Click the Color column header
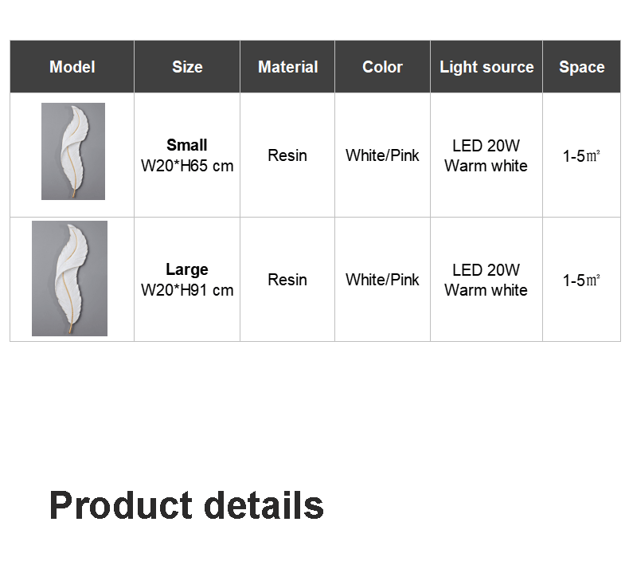The width and height of the screenshot is (629, 569). pos(382,67)
